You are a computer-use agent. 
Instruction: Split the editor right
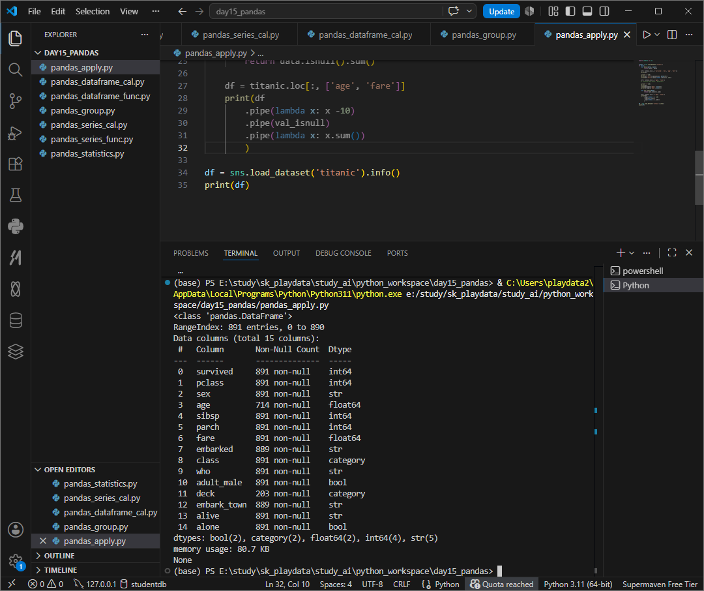[x=672, y=35]
